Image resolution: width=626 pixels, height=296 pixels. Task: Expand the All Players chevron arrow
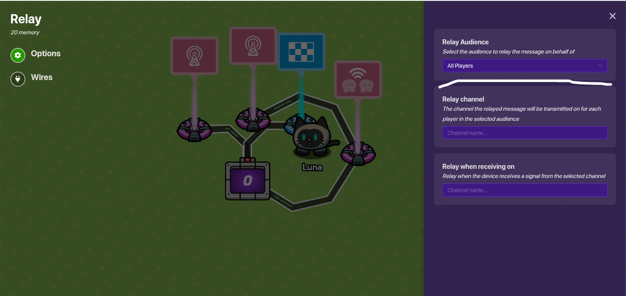[600, 66]
